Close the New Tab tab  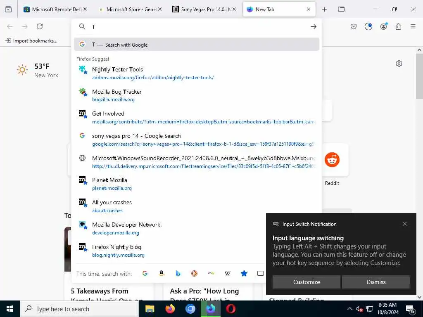[308, 9]
